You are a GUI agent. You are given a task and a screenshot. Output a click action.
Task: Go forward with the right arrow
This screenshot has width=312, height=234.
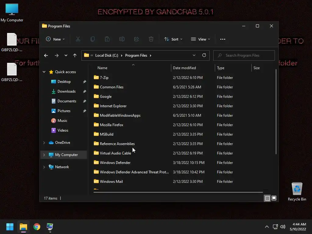tap(57, 55)
